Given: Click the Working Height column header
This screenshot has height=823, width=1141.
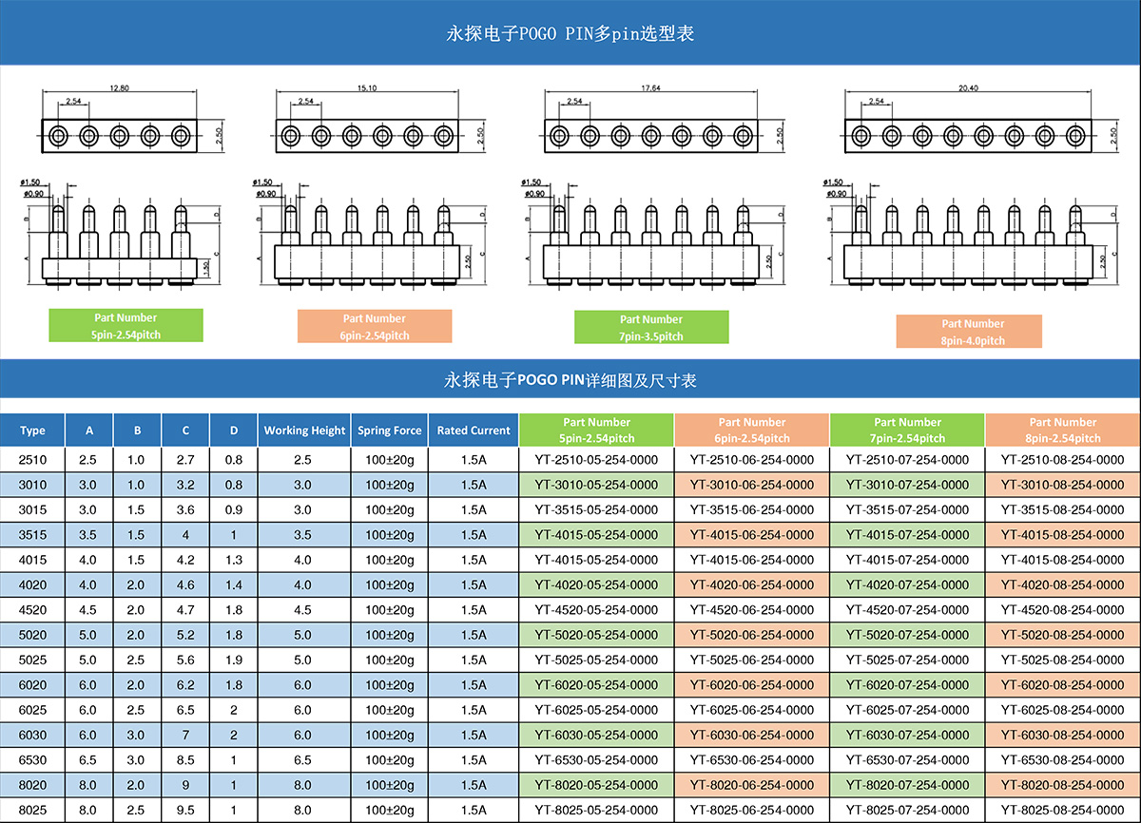Looking at the screenshot, I should click(304, 431).
